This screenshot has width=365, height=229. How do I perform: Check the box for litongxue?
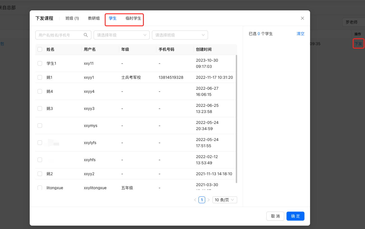40,188
